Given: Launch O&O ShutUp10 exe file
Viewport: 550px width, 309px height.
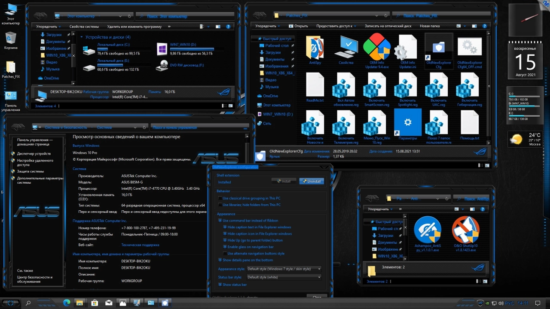Looking at the screenshot, I should 465,234.
